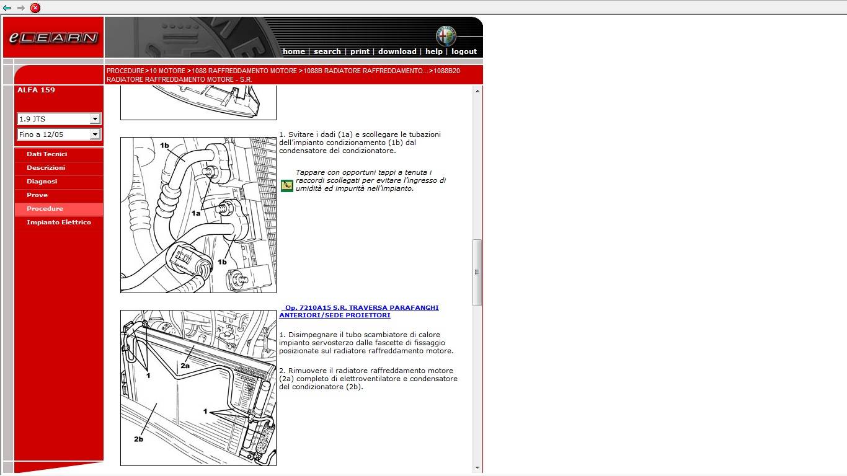Click logout in the header

(x=464, y=51)
